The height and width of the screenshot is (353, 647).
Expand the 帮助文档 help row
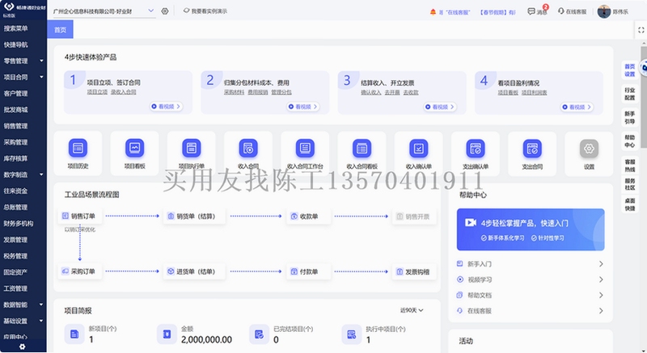[531, 296]
